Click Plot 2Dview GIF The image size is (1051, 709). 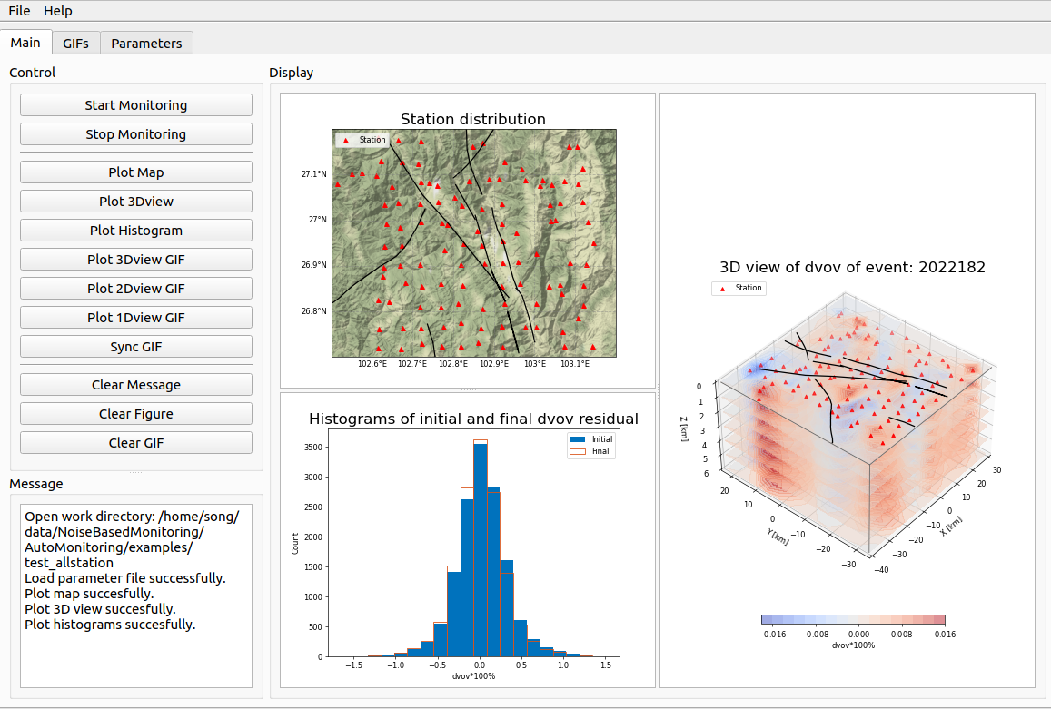click(x=136, y=289)
